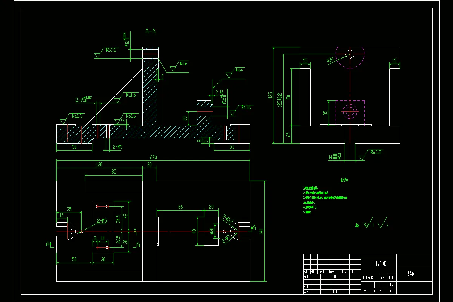Click the 2-R7 radius label
This screenshot has width=453, height=302.
pyautogui.click(x=227, y=239)
